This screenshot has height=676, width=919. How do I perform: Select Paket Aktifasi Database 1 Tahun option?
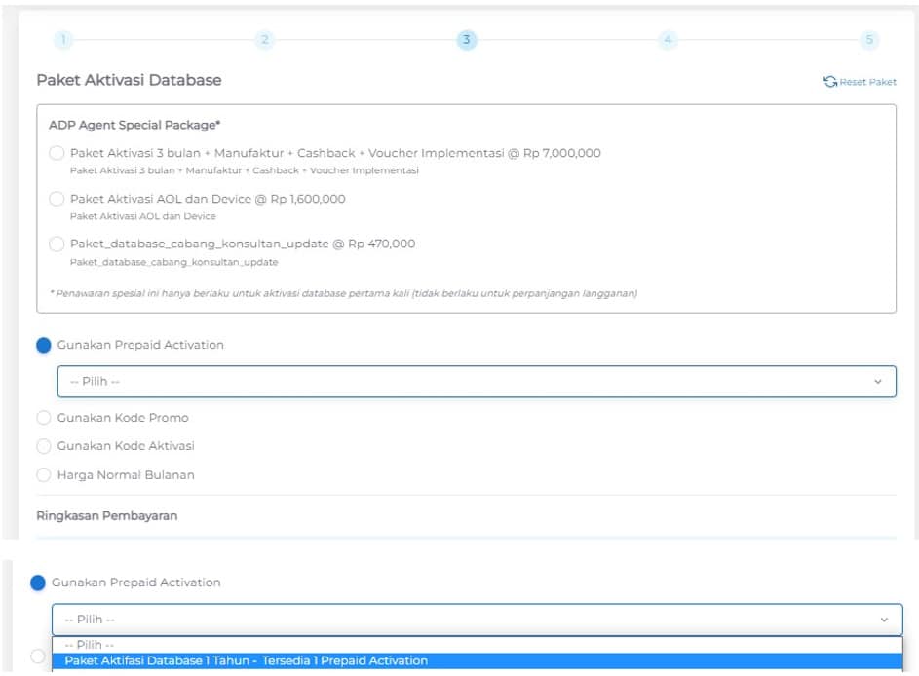(x=246, y=660)
